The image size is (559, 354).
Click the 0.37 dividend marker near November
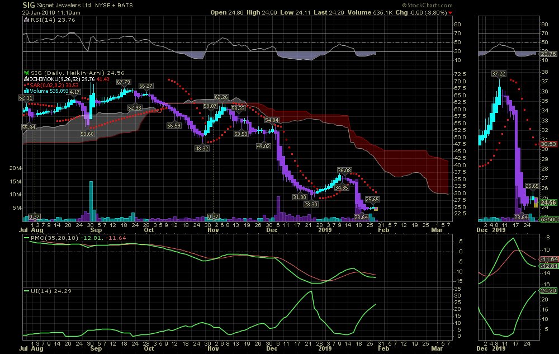(x=213, y=216)
